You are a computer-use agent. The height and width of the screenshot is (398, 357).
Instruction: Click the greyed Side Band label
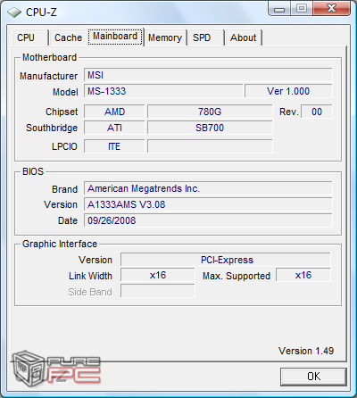click(90, 292)
